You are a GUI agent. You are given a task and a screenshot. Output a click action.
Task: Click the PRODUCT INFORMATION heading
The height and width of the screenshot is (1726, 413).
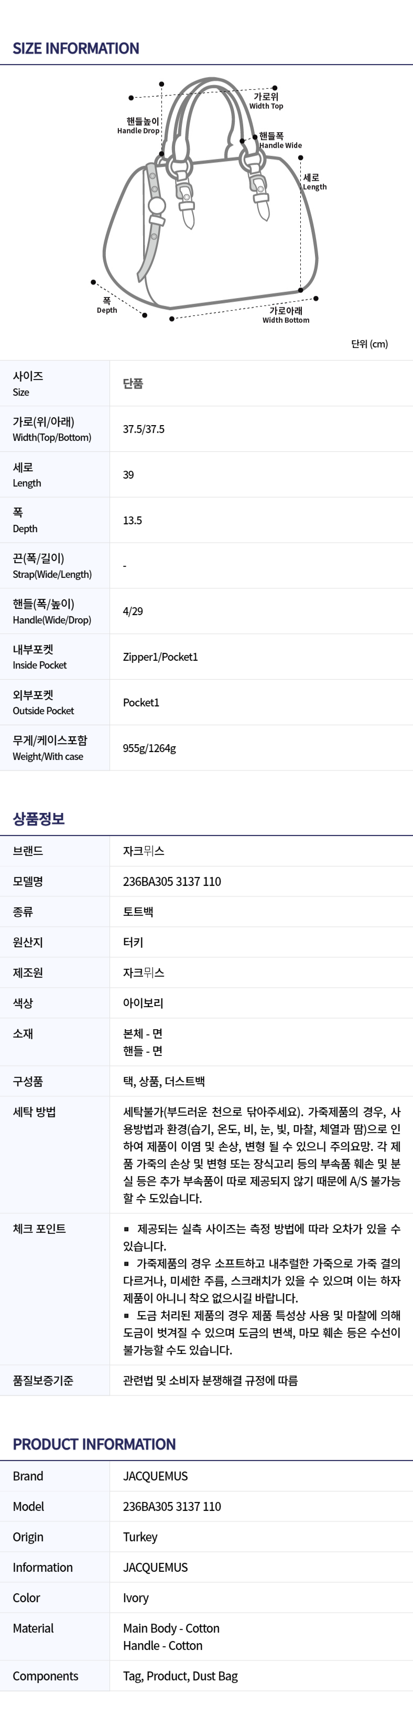(x=94, y=1444)
